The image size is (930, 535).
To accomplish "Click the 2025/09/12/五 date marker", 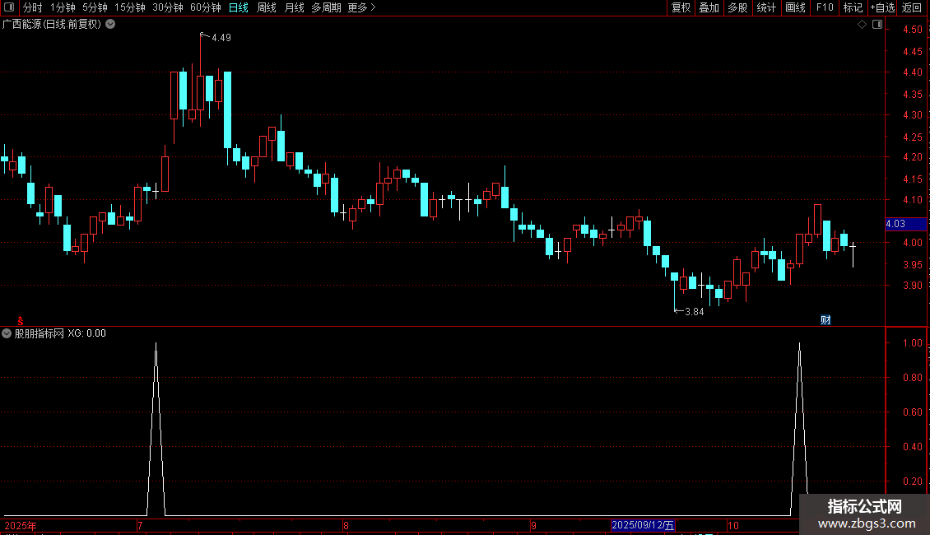I will (643, 525).
